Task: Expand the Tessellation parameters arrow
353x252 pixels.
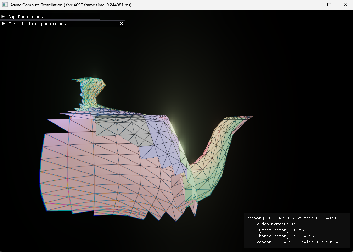Action: (4, 24)
